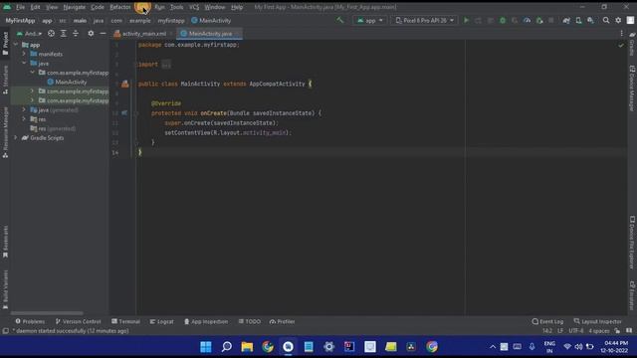Image resolution: width=637 pixels, height=358 pixels.
Task: Click the Apply Changes icon next to Run
Action: (x=478, y=20)
